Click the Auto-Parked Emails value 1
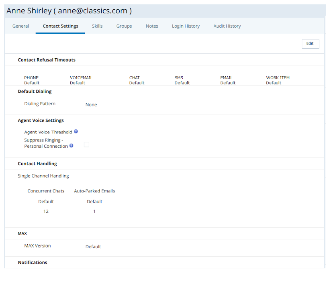 pyautogui.click(x=94, y=211)
